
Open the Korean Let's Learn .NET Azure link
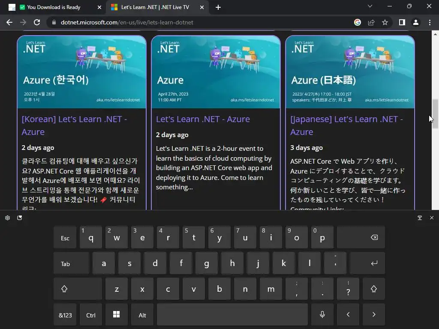pos(75,126)
